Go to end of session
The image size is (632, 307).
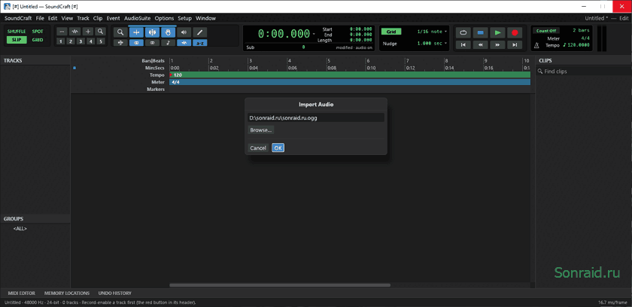pyautogui.click(x=515, y=45)
